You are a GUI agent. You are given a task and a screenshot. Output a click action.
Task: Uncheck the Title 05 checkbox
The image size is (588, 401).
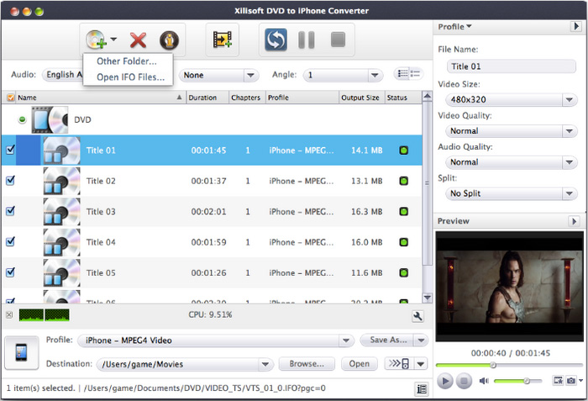10,272
